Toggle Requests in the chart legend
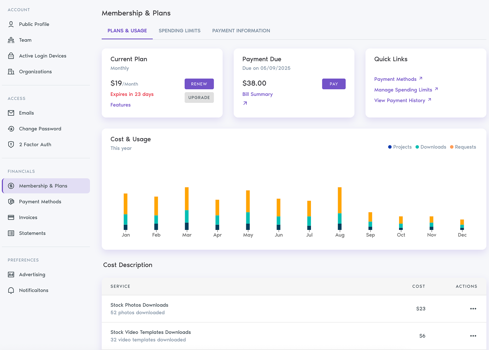 (x=463, y=147)
